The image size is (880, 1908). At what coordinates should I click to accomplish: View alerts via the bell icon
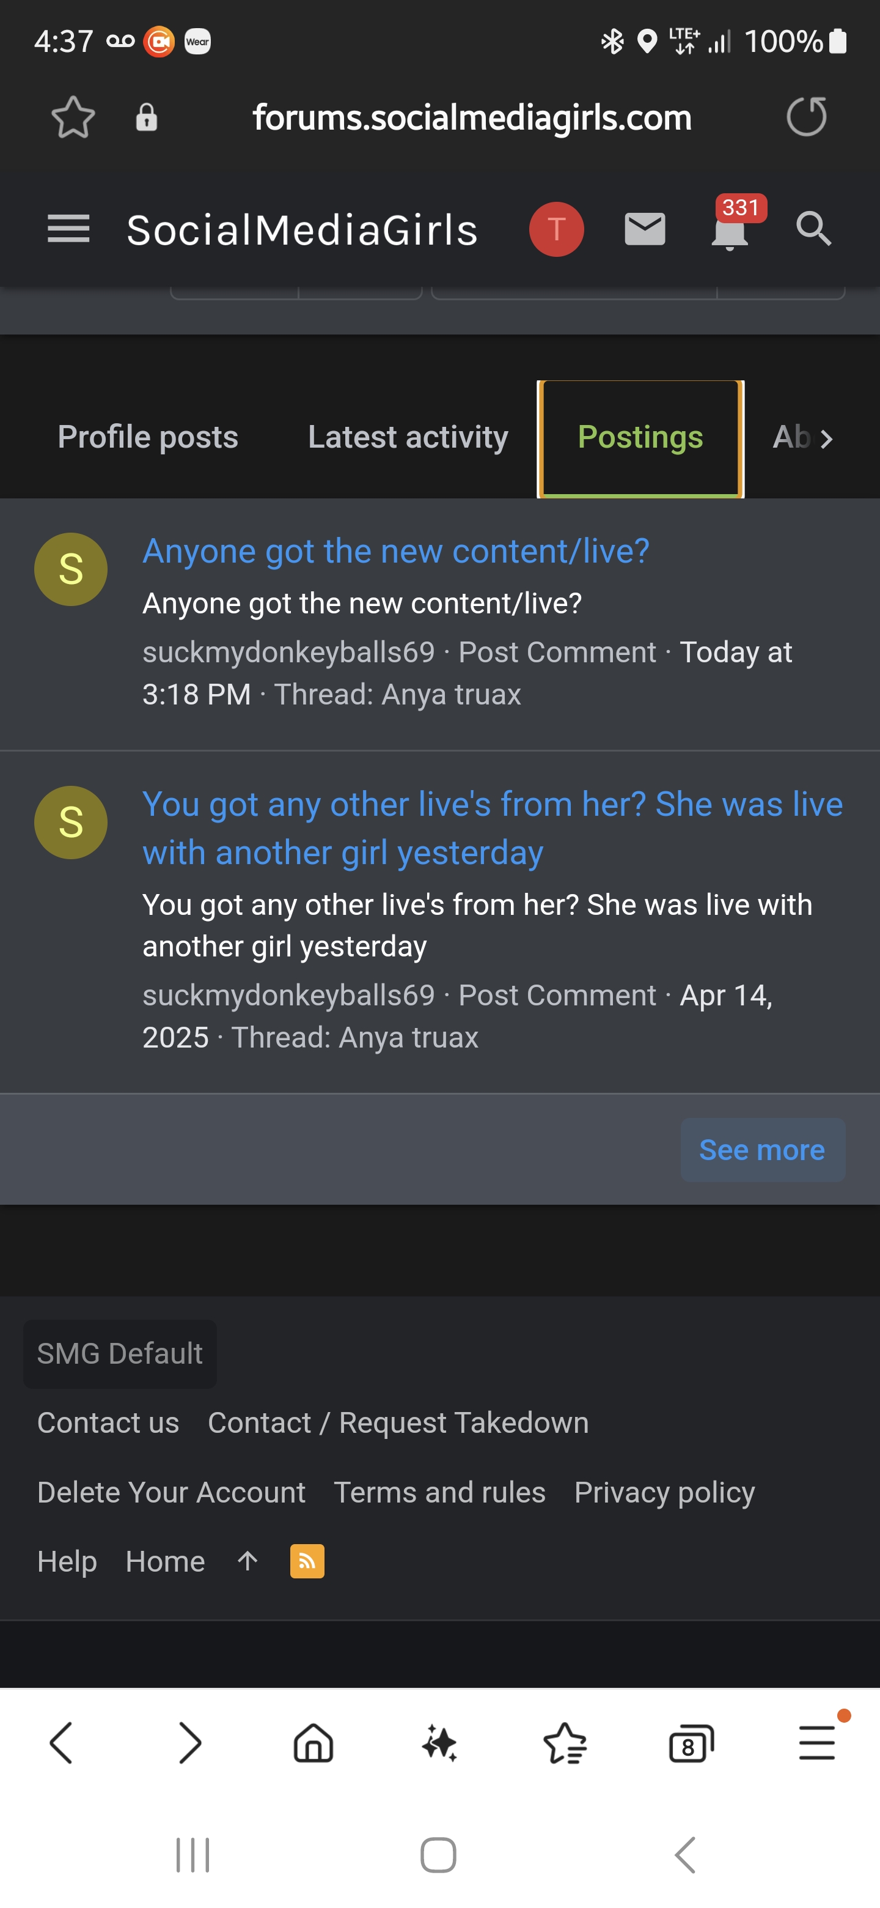[729, 232]
